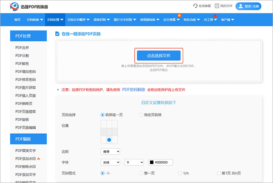Open PDF合并 in the sidebar
The height and width of the screenshot is (183, 273).
22,47
